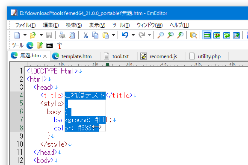
Task: Click the </title> closing tag
Action: point(119,95)
